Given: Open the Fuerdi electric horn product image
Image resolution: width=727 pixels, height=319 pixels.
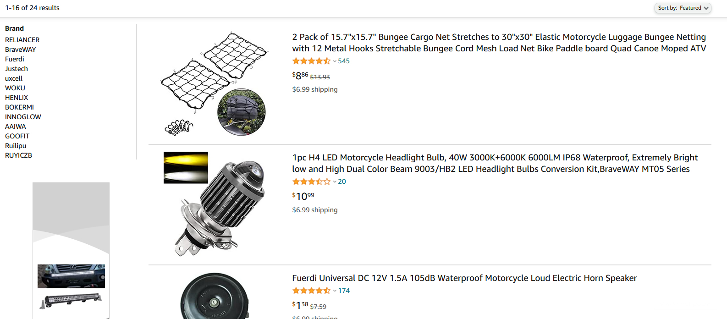Looking at the screenshot, I should coord(214,297).
